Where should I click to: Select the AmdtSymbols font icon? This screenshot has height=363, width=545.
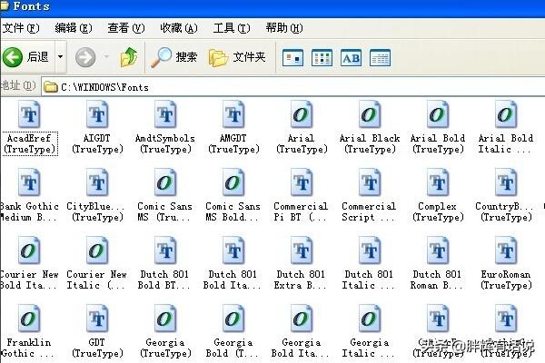[x=165, y=114]
